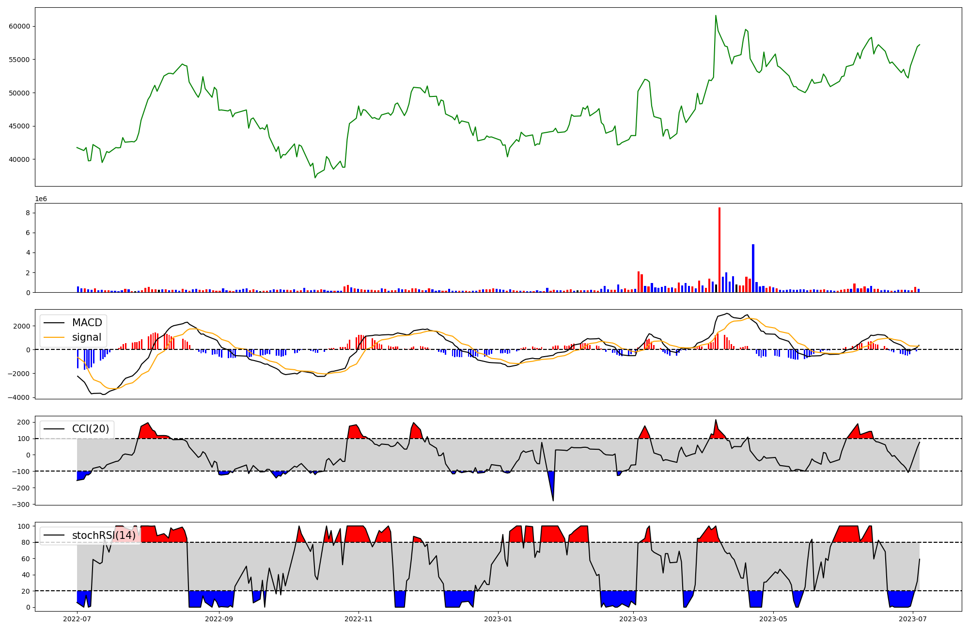This screenshot has width=969, height=630.
Task: Click the lowest CCI spike near -300
Action: point(553,500)
